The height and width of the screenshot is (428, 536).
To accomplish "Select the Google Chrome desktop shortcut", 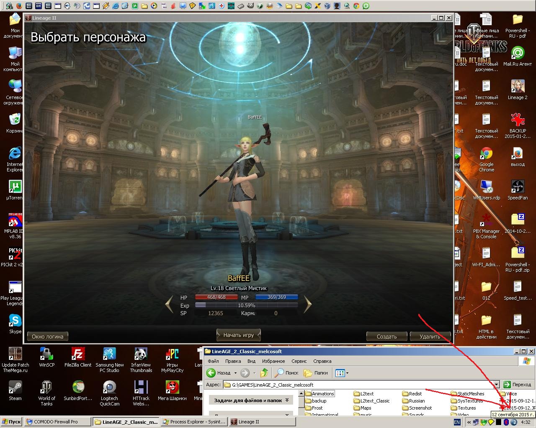I will tap(486, 160).
